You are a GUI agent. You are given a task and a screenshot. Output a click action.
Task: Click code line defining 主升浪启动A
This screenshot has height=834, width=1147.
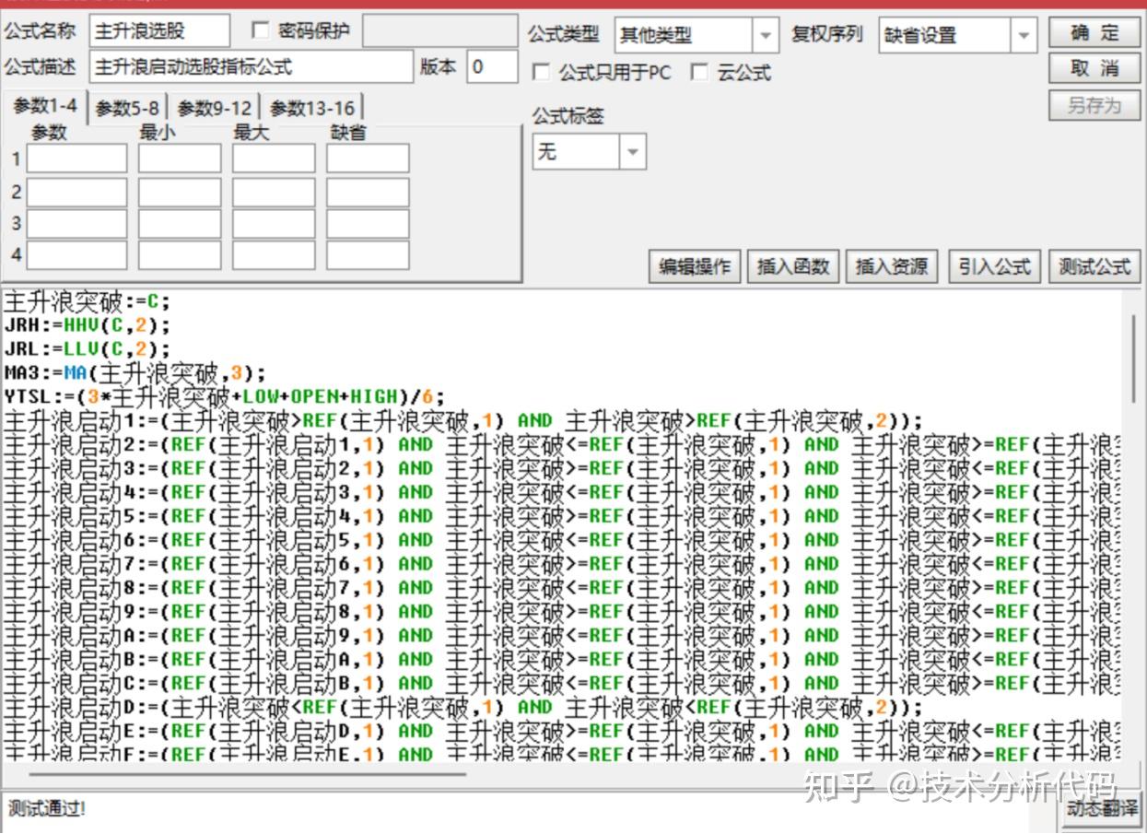coord(561,637)
